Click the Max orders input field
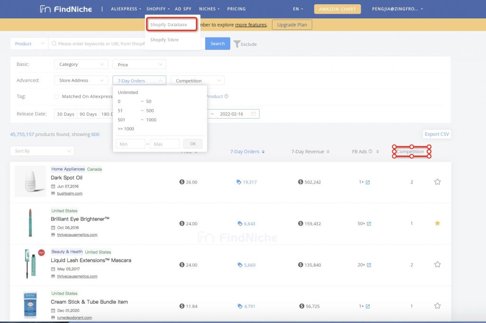The image size is (486, 323). tap(165, 144)
